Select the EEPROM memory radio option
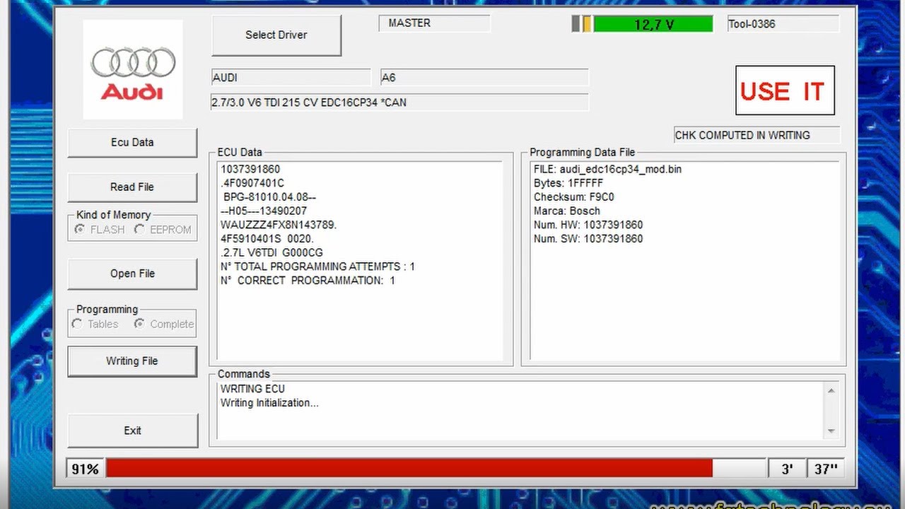This screenshot has width=905, height=509. click(163, 230)
